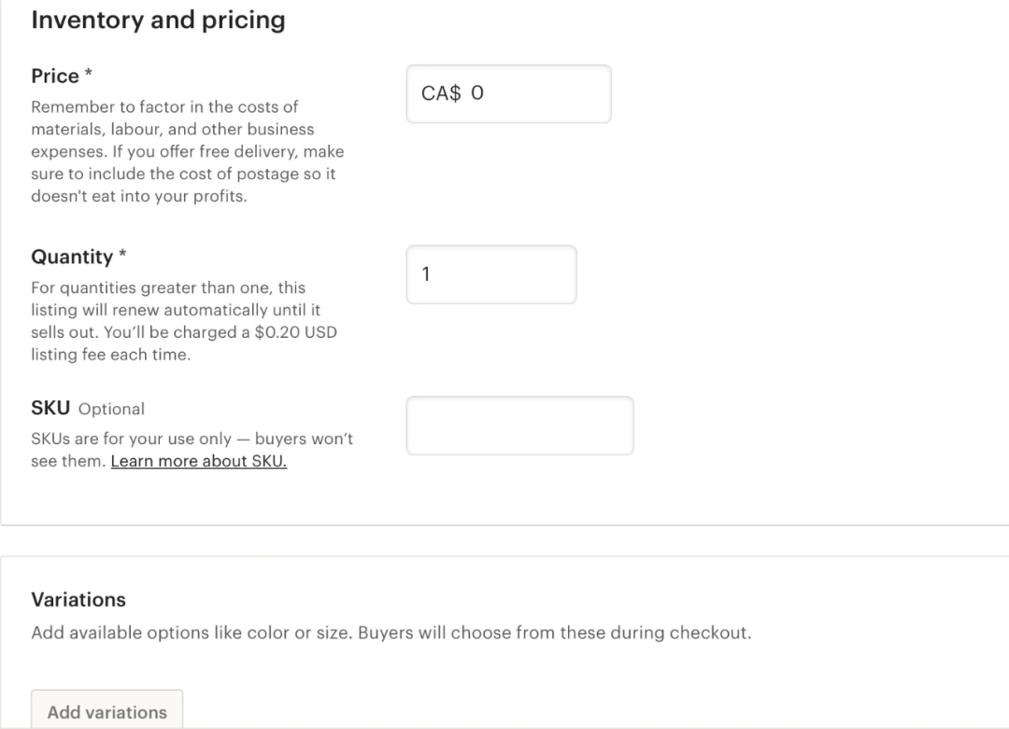Viewport: 1009px width, 729px height.
Task: Click into the empty SKU field
Action: tap(519, 426)
